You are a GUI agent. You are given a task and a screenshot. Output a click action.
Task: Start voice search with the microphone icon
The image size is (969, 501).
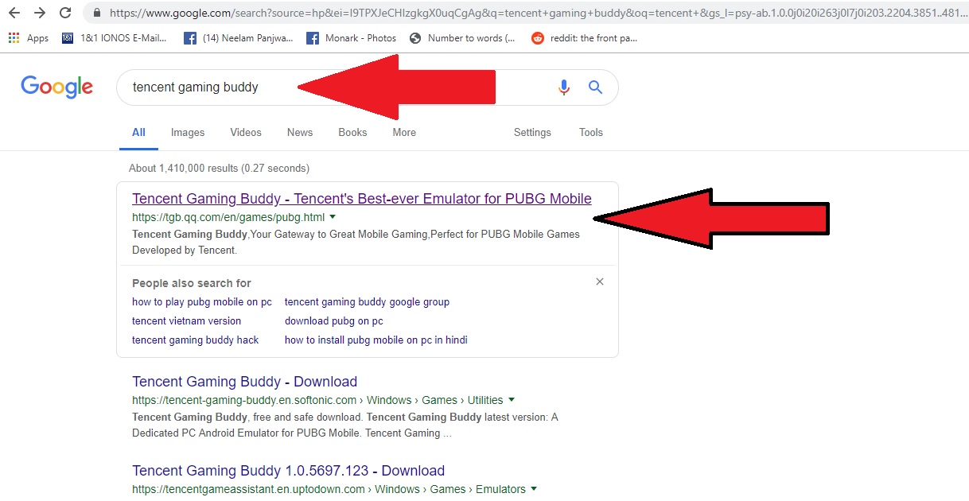click(x=564, y=87)
